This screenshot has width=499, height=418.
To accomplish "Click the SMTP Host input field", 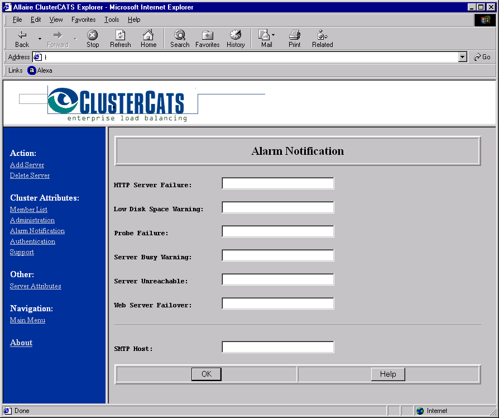I will tap(278, 347).
